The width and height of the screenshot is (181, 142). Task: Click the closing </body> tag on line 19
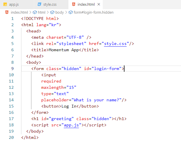pos(35,131)
